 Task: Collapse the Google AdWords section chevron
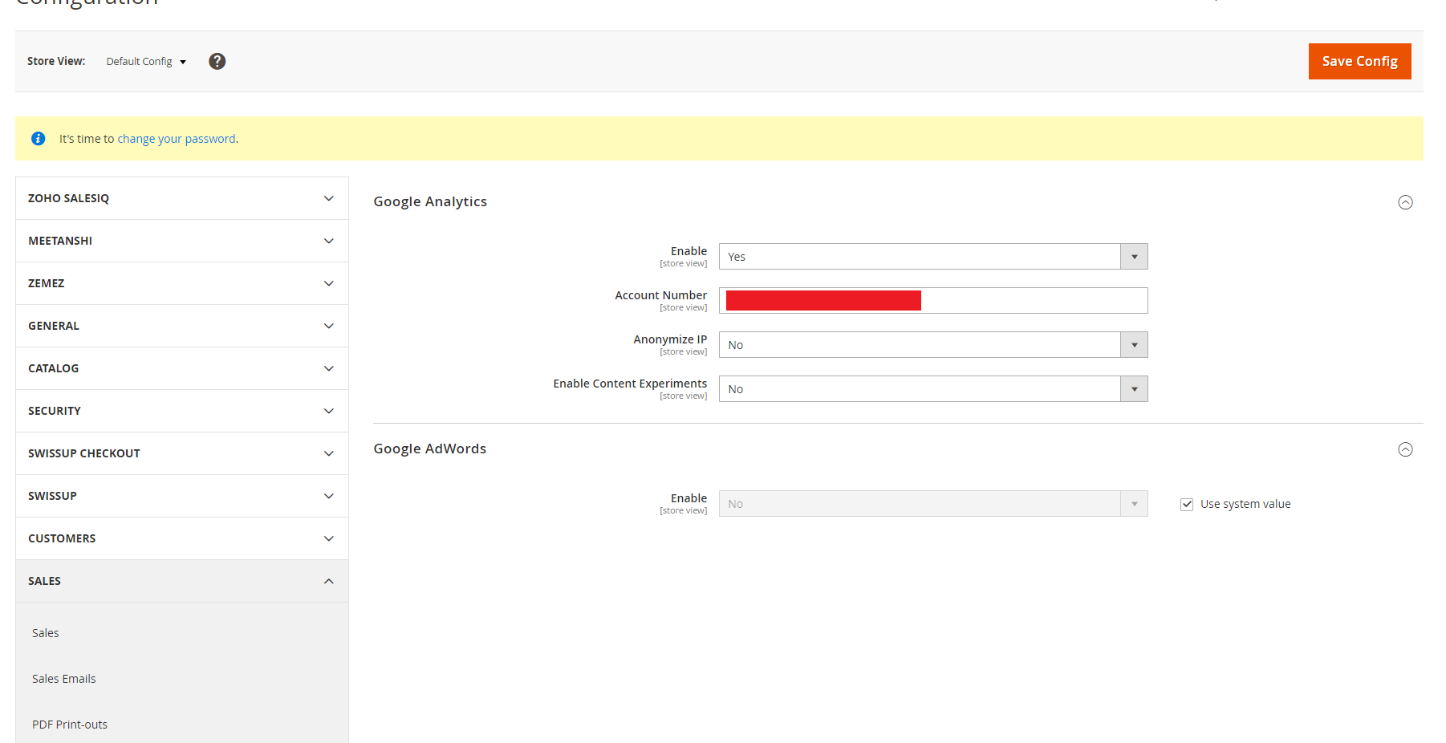point(1405,449)
